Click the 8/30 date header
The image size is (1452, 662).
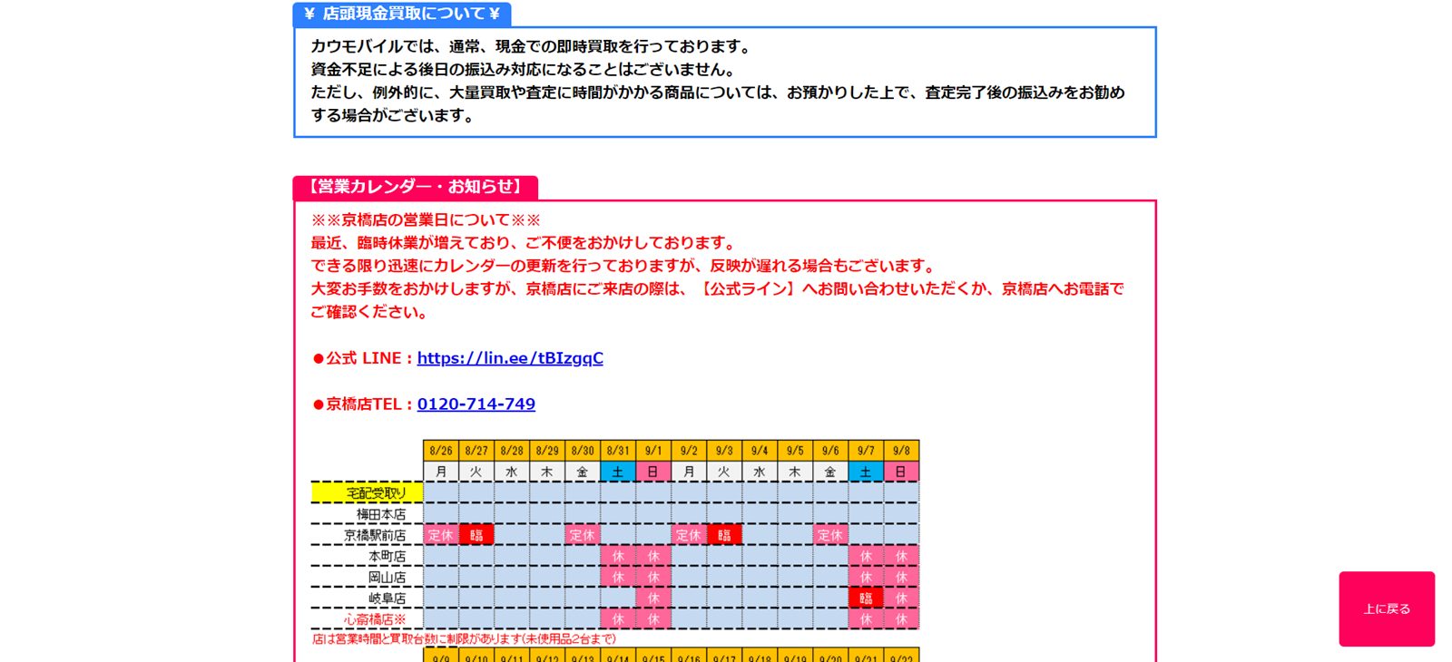pyautogui.click(x=583, y=451)
